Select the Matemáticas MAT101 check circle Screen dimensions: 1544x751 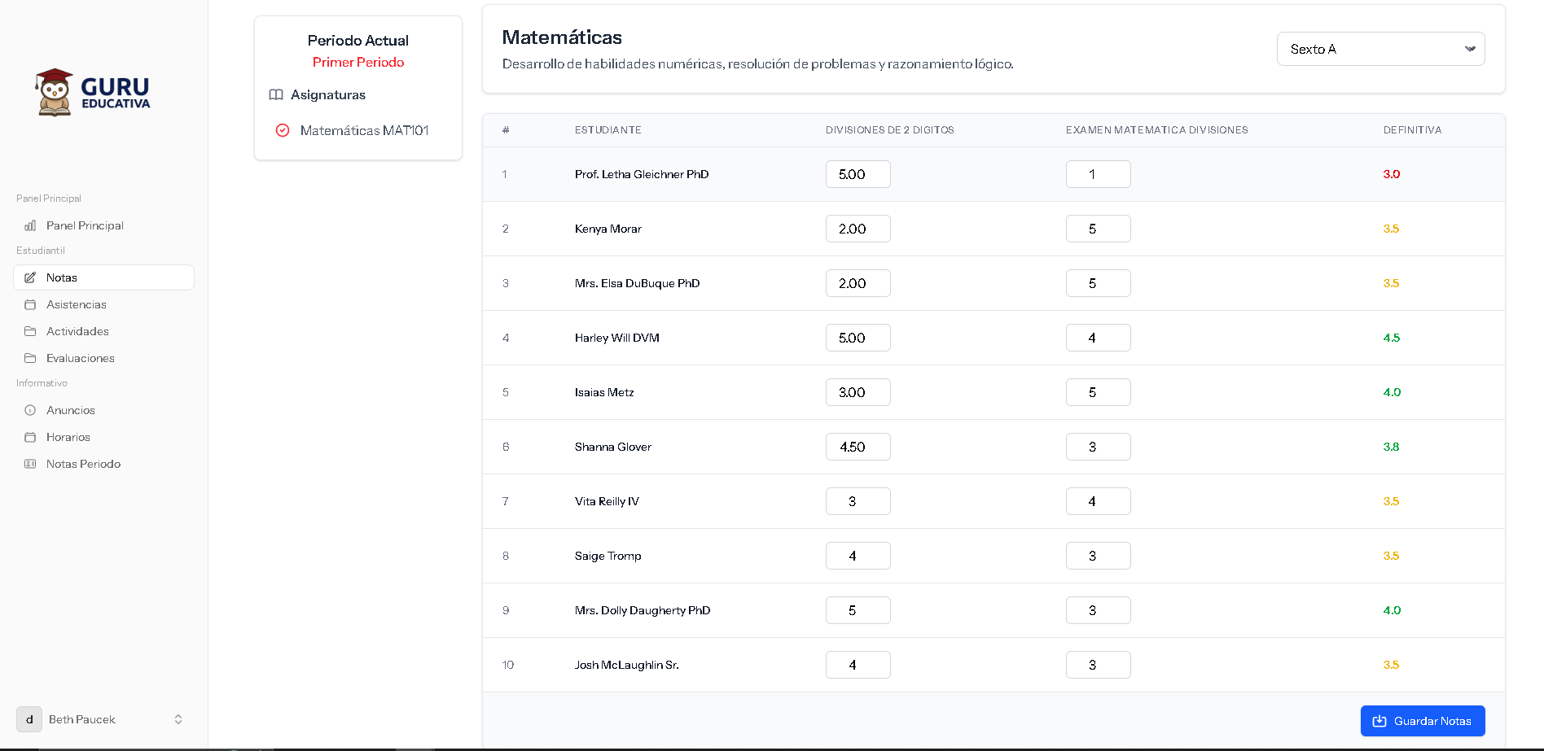283,130
